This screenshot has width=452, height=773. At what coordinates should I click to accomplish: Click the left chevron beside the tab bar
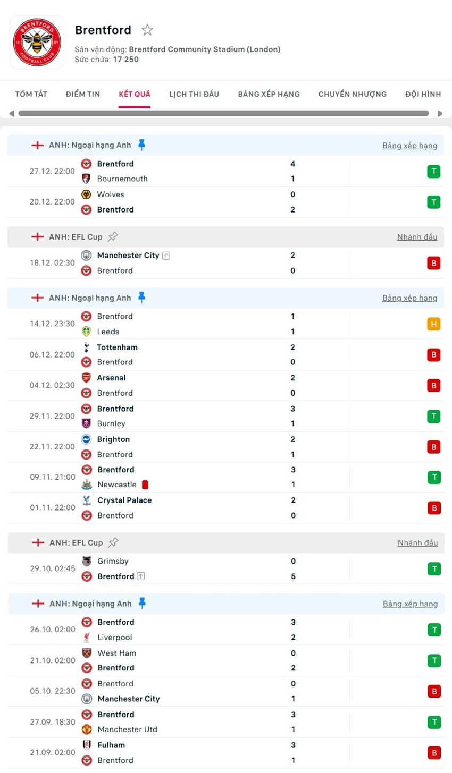[x=11, y=113]
